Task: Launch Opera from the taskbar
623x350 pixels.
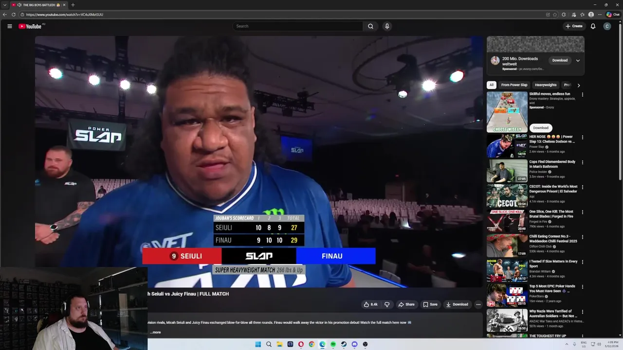Action: [301, 344]
